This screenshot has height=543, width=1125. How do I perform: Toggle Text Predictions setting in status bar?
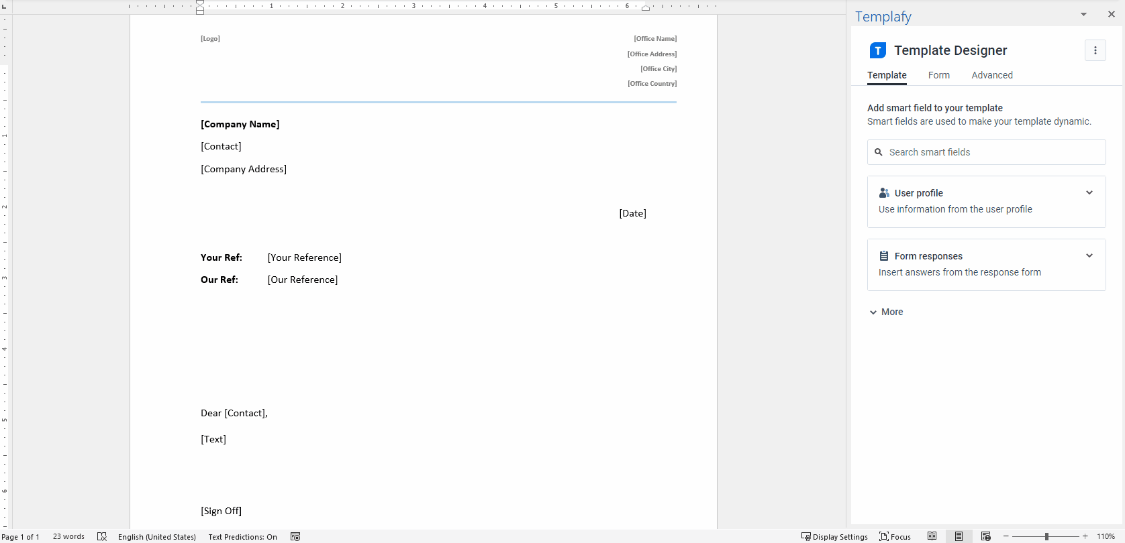(242, 536)
